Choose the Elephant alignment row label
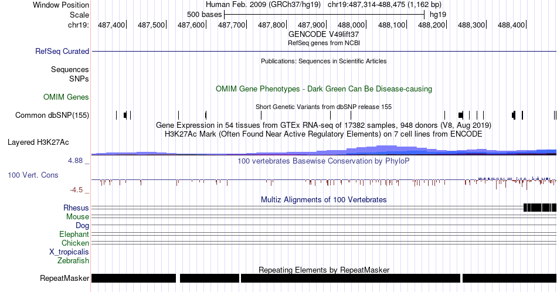557x292 pixels. click(x=74, y=234)
